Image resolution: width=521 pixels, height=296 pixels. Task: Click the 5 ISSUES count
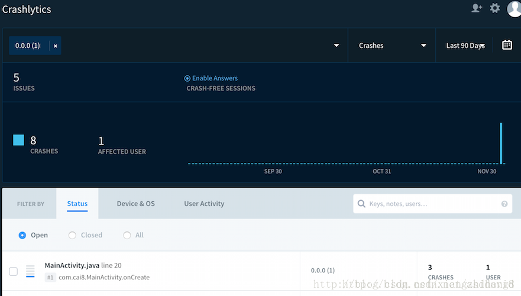pyautogui.click(x=24, y=82)
